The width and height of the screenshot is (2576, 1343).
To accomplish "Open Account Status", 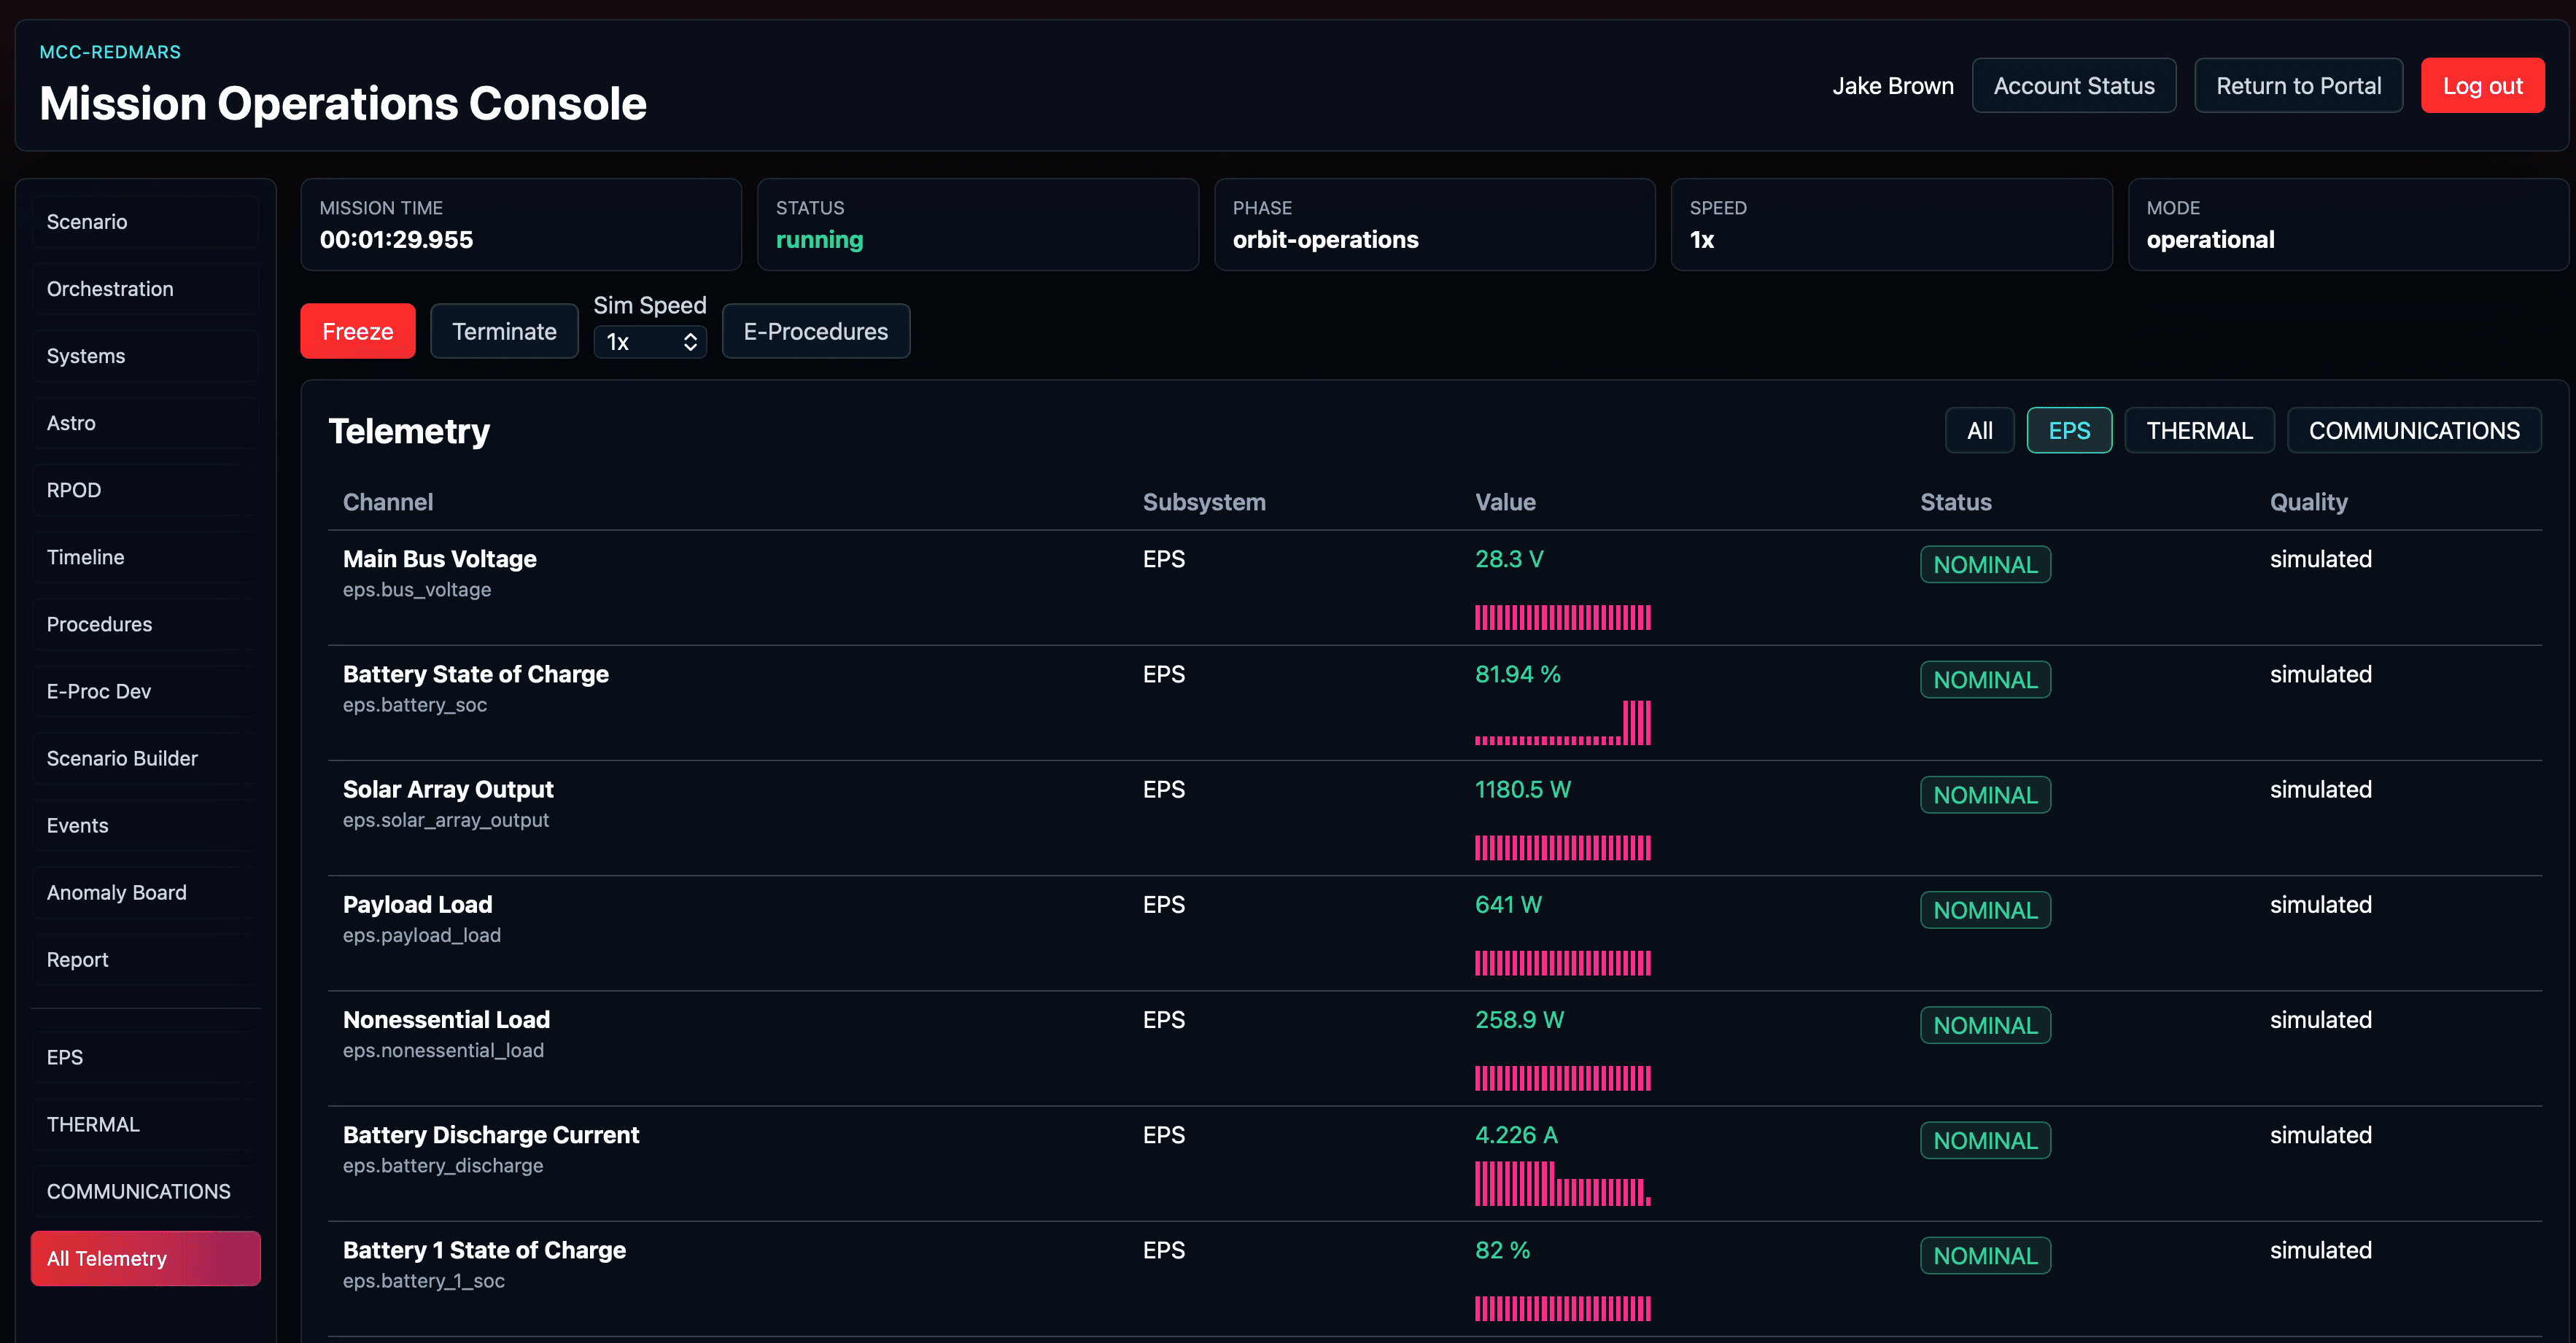I will [2074, 86].
